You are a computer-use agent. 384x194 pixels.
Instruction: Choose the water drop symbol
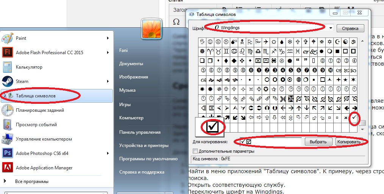(x=282, y=42)
